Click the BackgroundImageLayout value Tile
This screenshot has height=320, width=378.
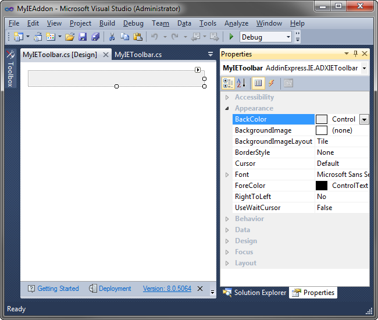pyautogui.click(x=322, y=141)
